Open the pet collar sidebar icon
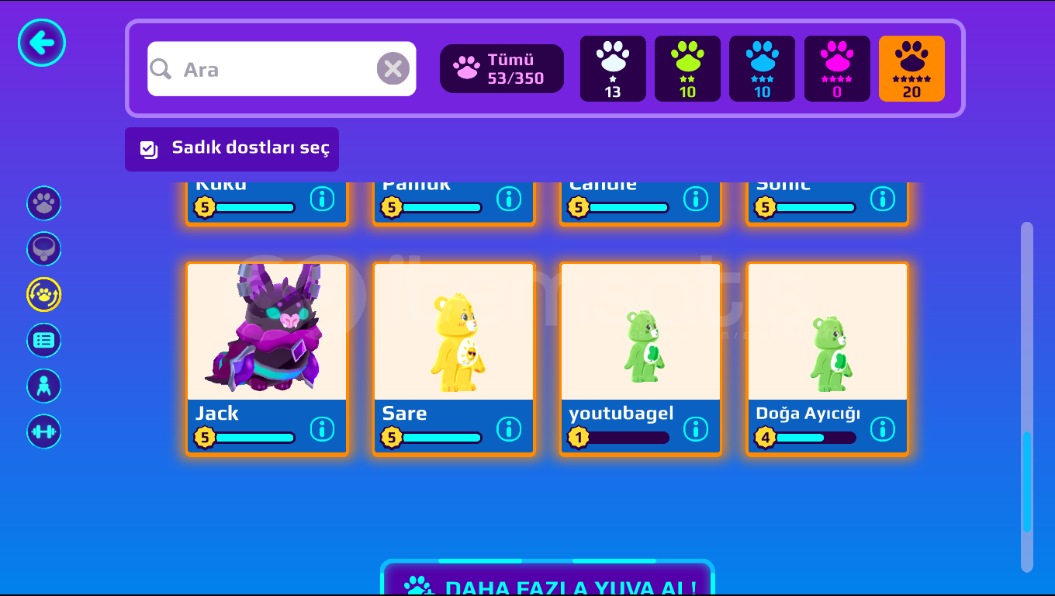This screenshot has height=596, width=1055. 44,249
